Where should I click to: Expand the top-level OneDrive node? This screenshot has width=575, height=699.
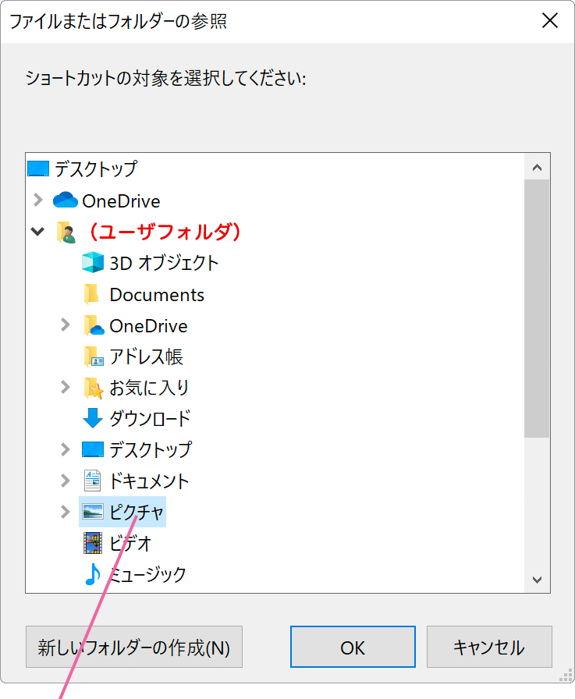pos(38,200)
